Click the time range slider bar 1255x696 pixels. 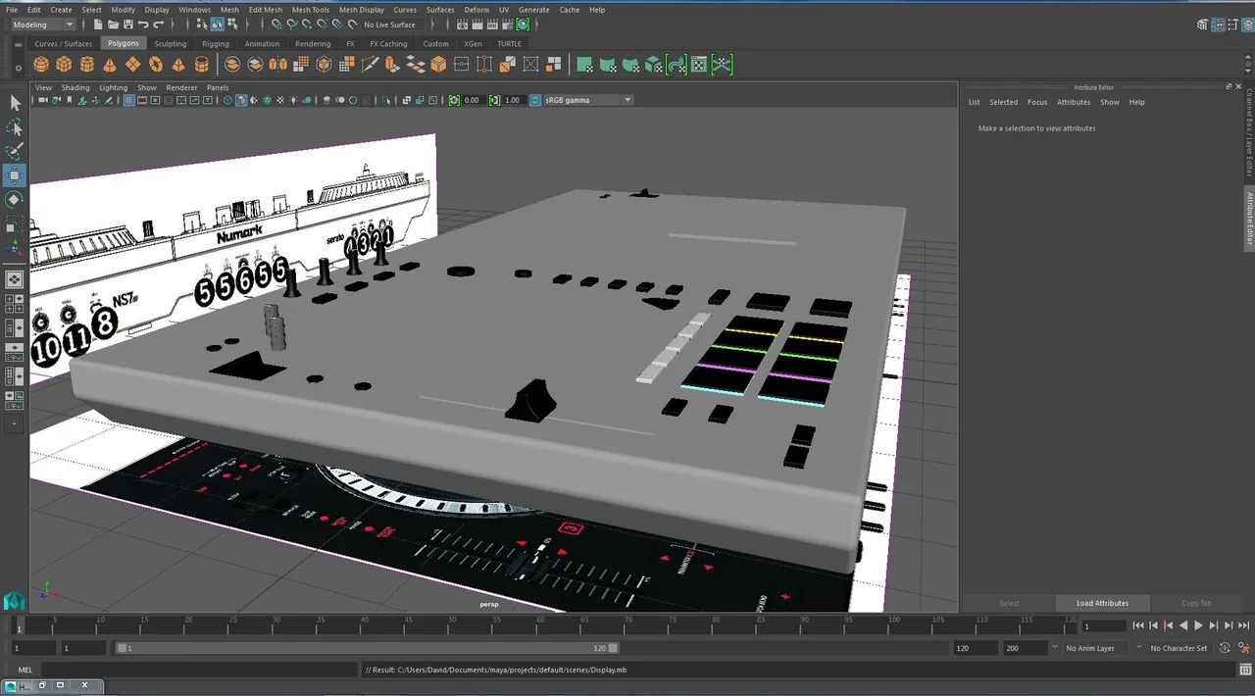click(368, 648)
